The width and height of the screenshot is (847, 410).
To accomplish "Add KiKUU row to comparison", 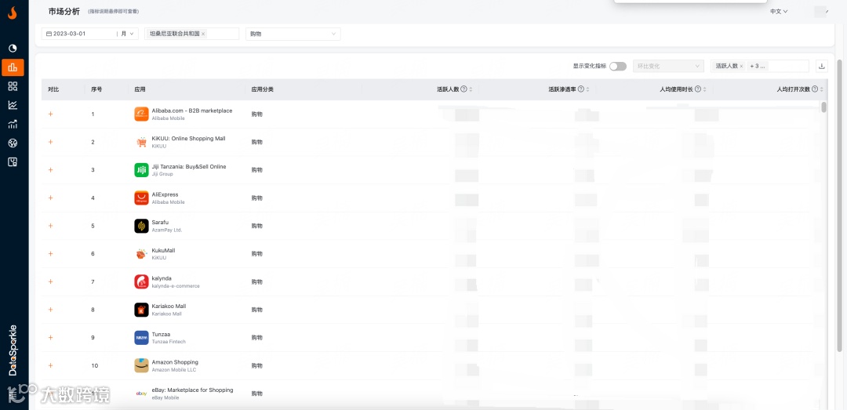I will point(51,142).
